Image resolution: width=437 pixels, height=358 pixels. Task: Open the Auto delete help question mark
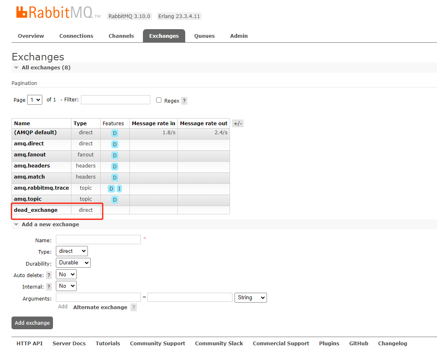[49, 275]
